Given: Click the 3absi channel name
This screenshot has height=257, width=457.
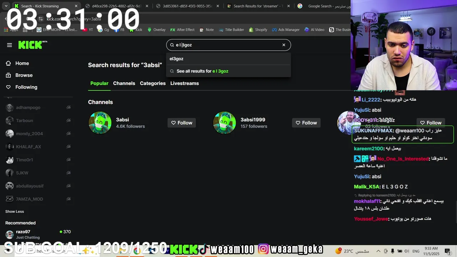Looking at the screenshot, I should (x=122, y=120).
